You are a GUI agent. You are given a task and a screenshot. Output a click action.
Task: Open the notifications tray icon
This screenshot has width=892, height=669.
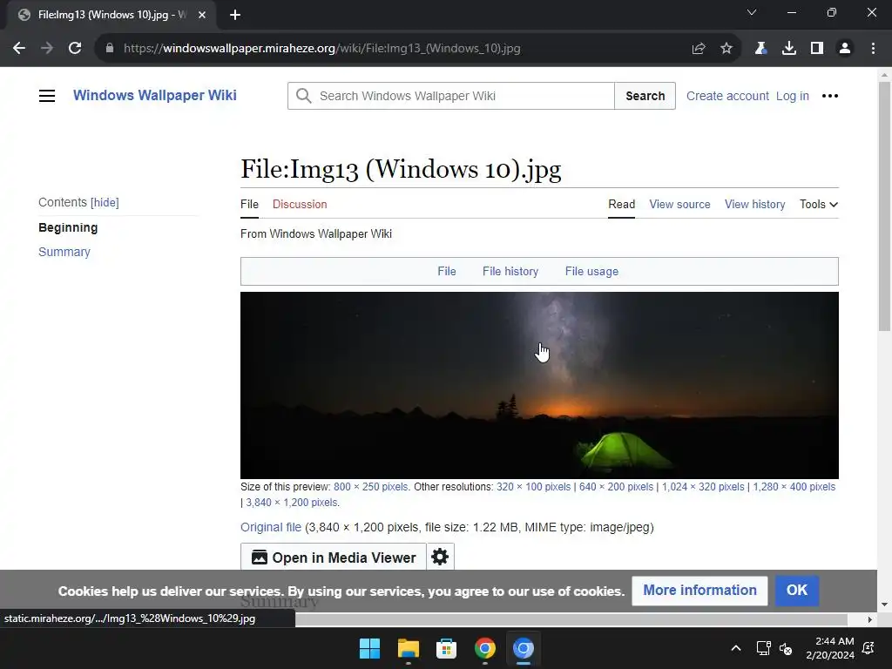click(868, 648)
